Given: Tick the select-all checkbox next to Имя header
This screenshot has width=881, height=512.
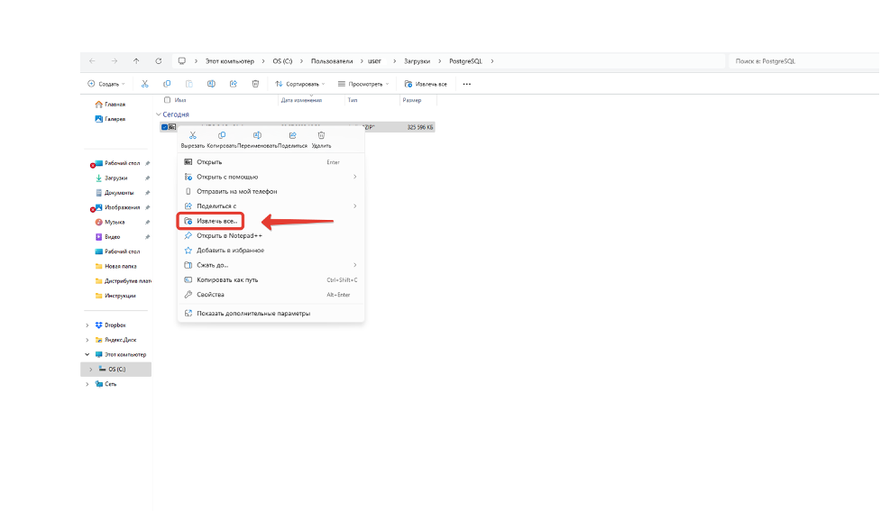Looking at the screenshot, I should (x=167, y=99).
